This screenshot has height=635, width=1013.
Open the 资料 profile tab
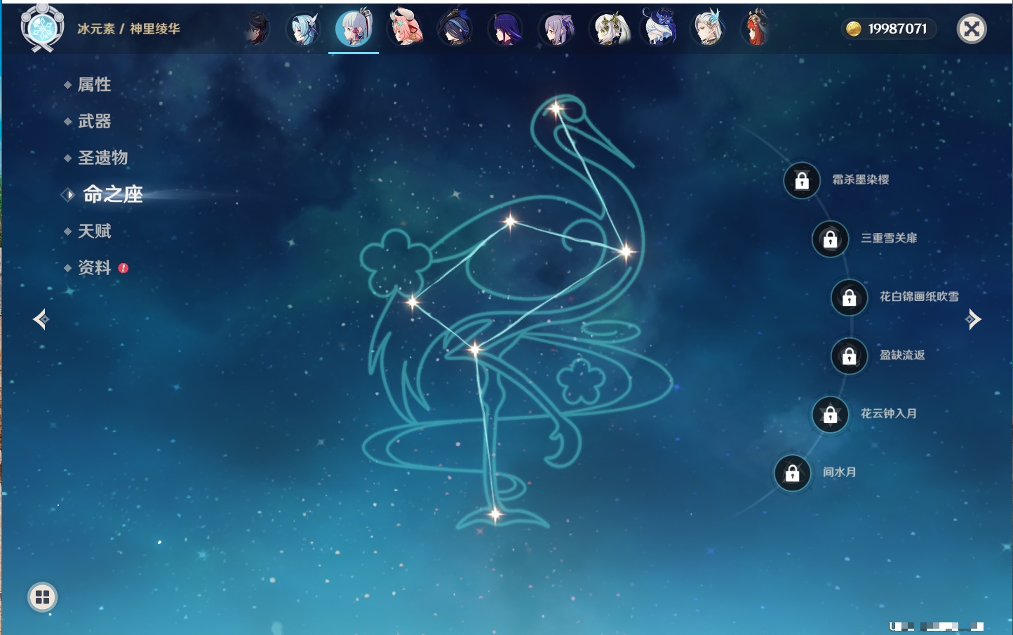tap(94, 267)
